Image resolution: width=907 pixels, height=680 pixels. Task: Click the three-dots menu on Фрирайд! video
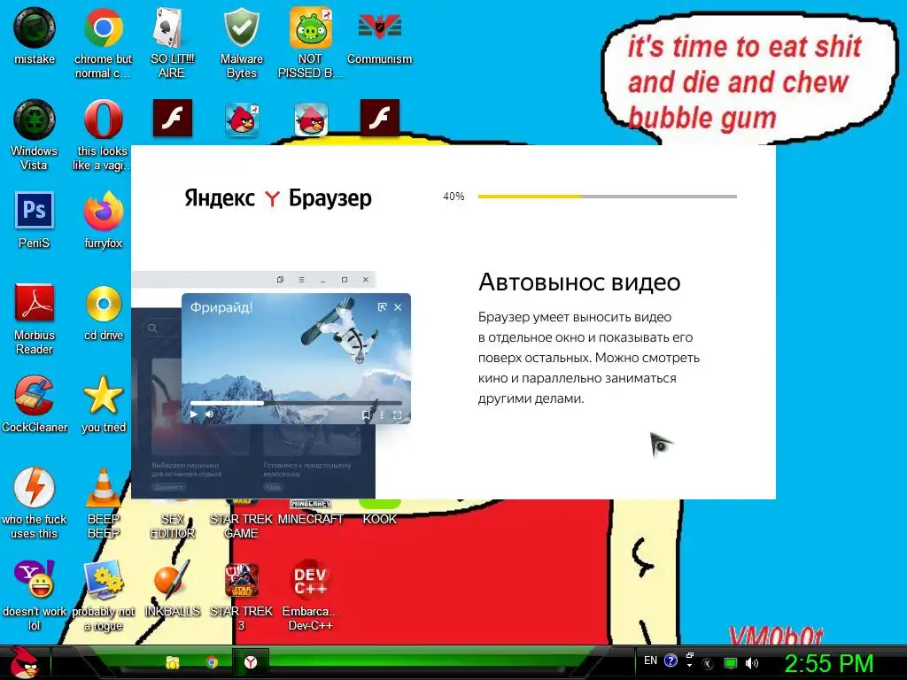click(x=381, y=415)
